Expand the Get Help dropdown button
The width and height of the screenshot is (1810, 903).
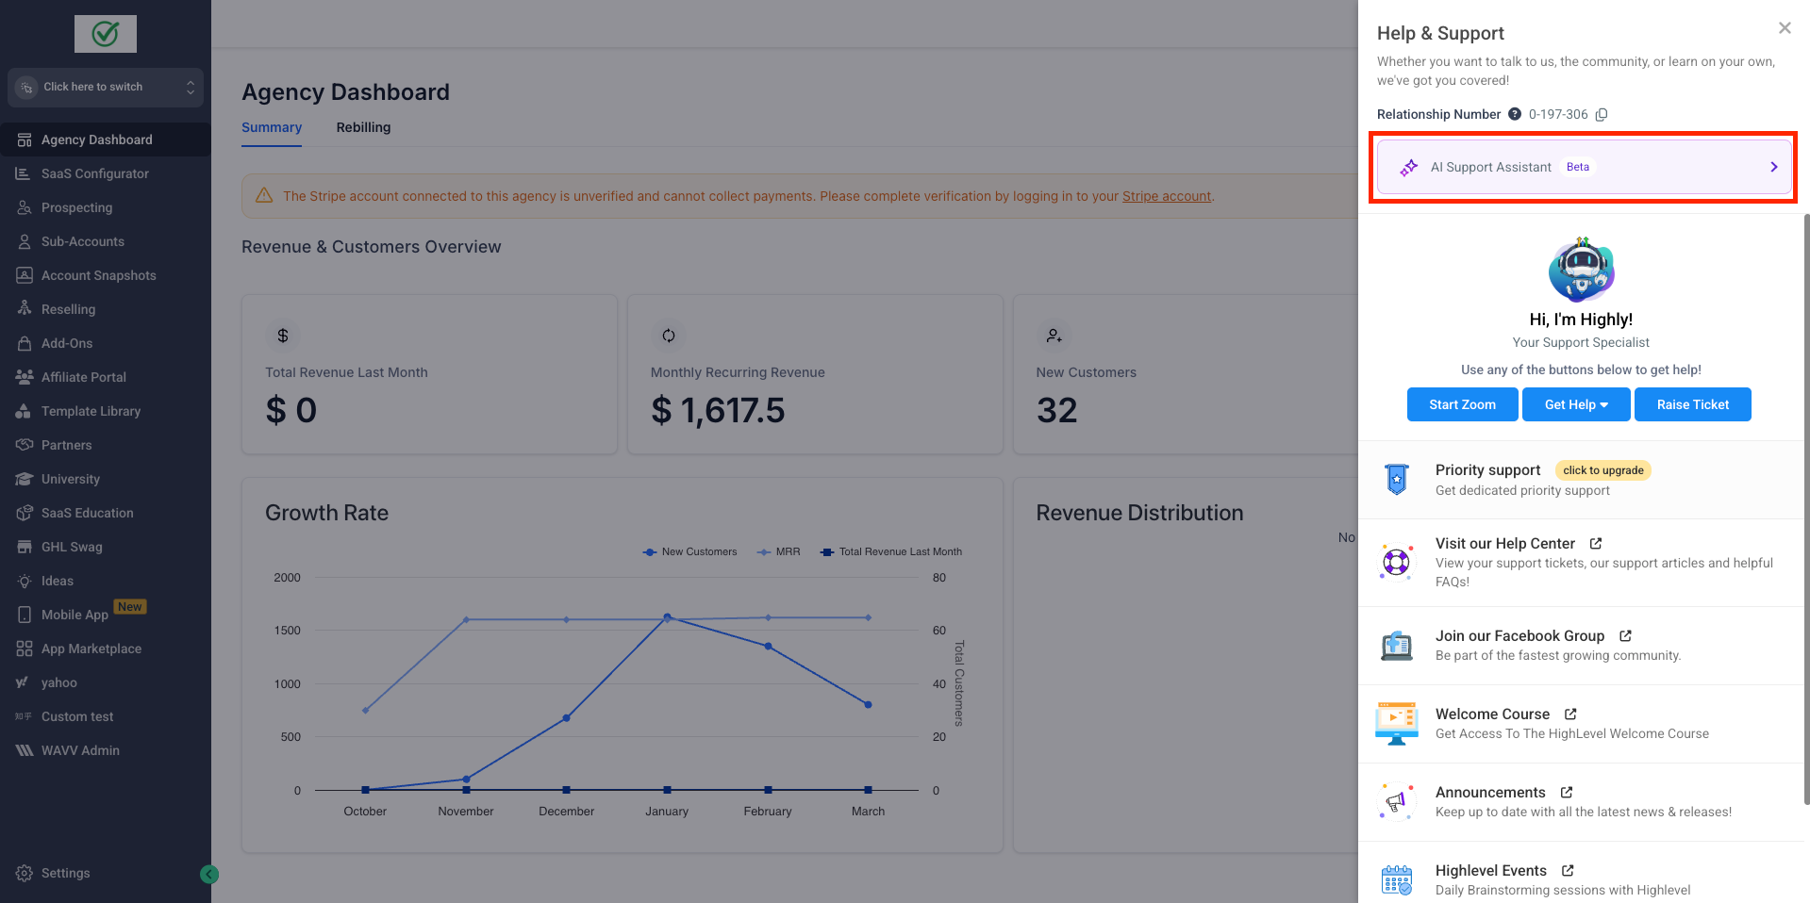point(1576,404)
